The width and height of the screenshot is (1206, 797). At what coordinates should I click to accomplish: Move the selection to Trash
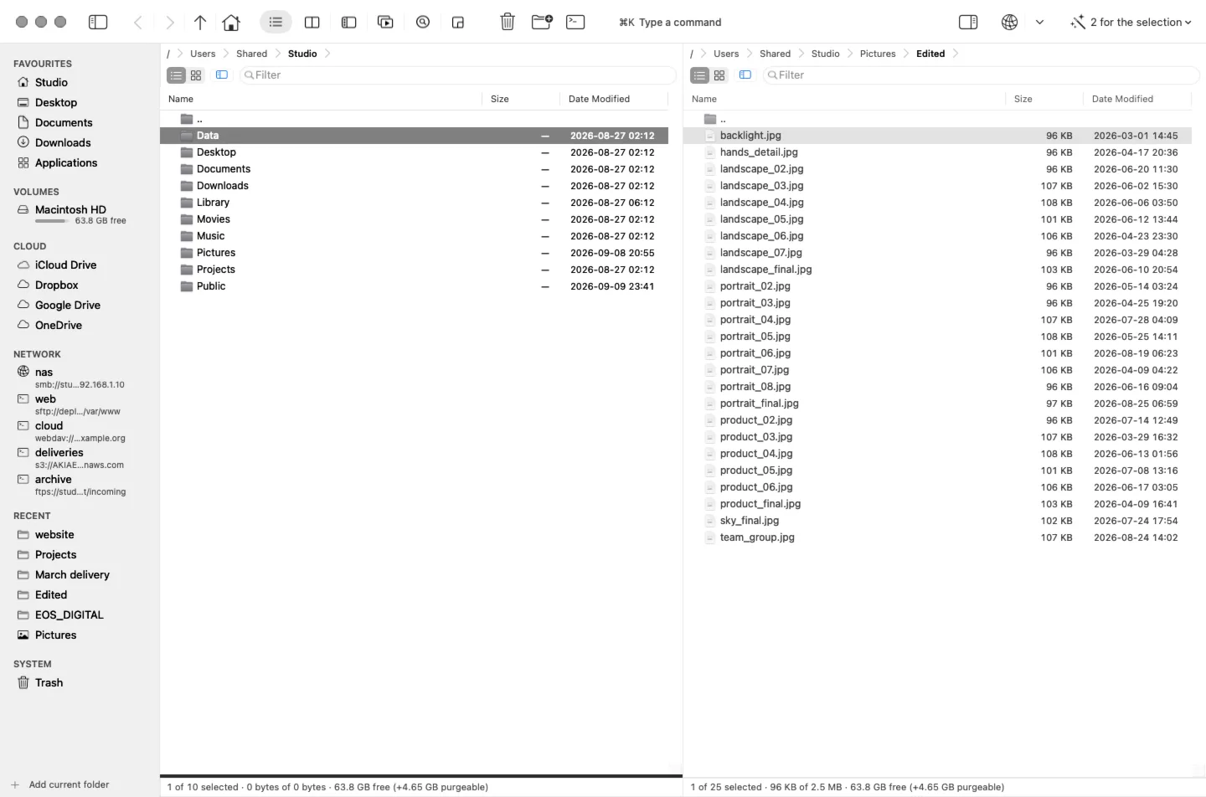508,22
